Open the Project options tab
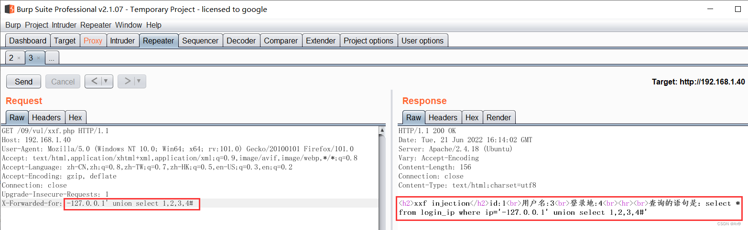748x230 pixels. pos(369,41)
